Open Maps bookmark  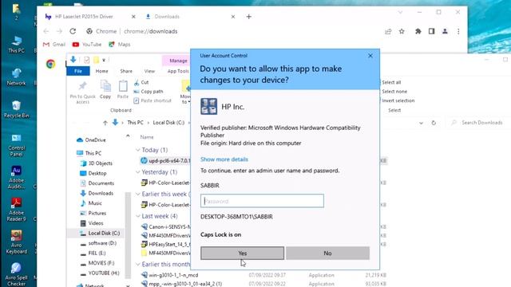pyautogui.click(x=120, y=45)
